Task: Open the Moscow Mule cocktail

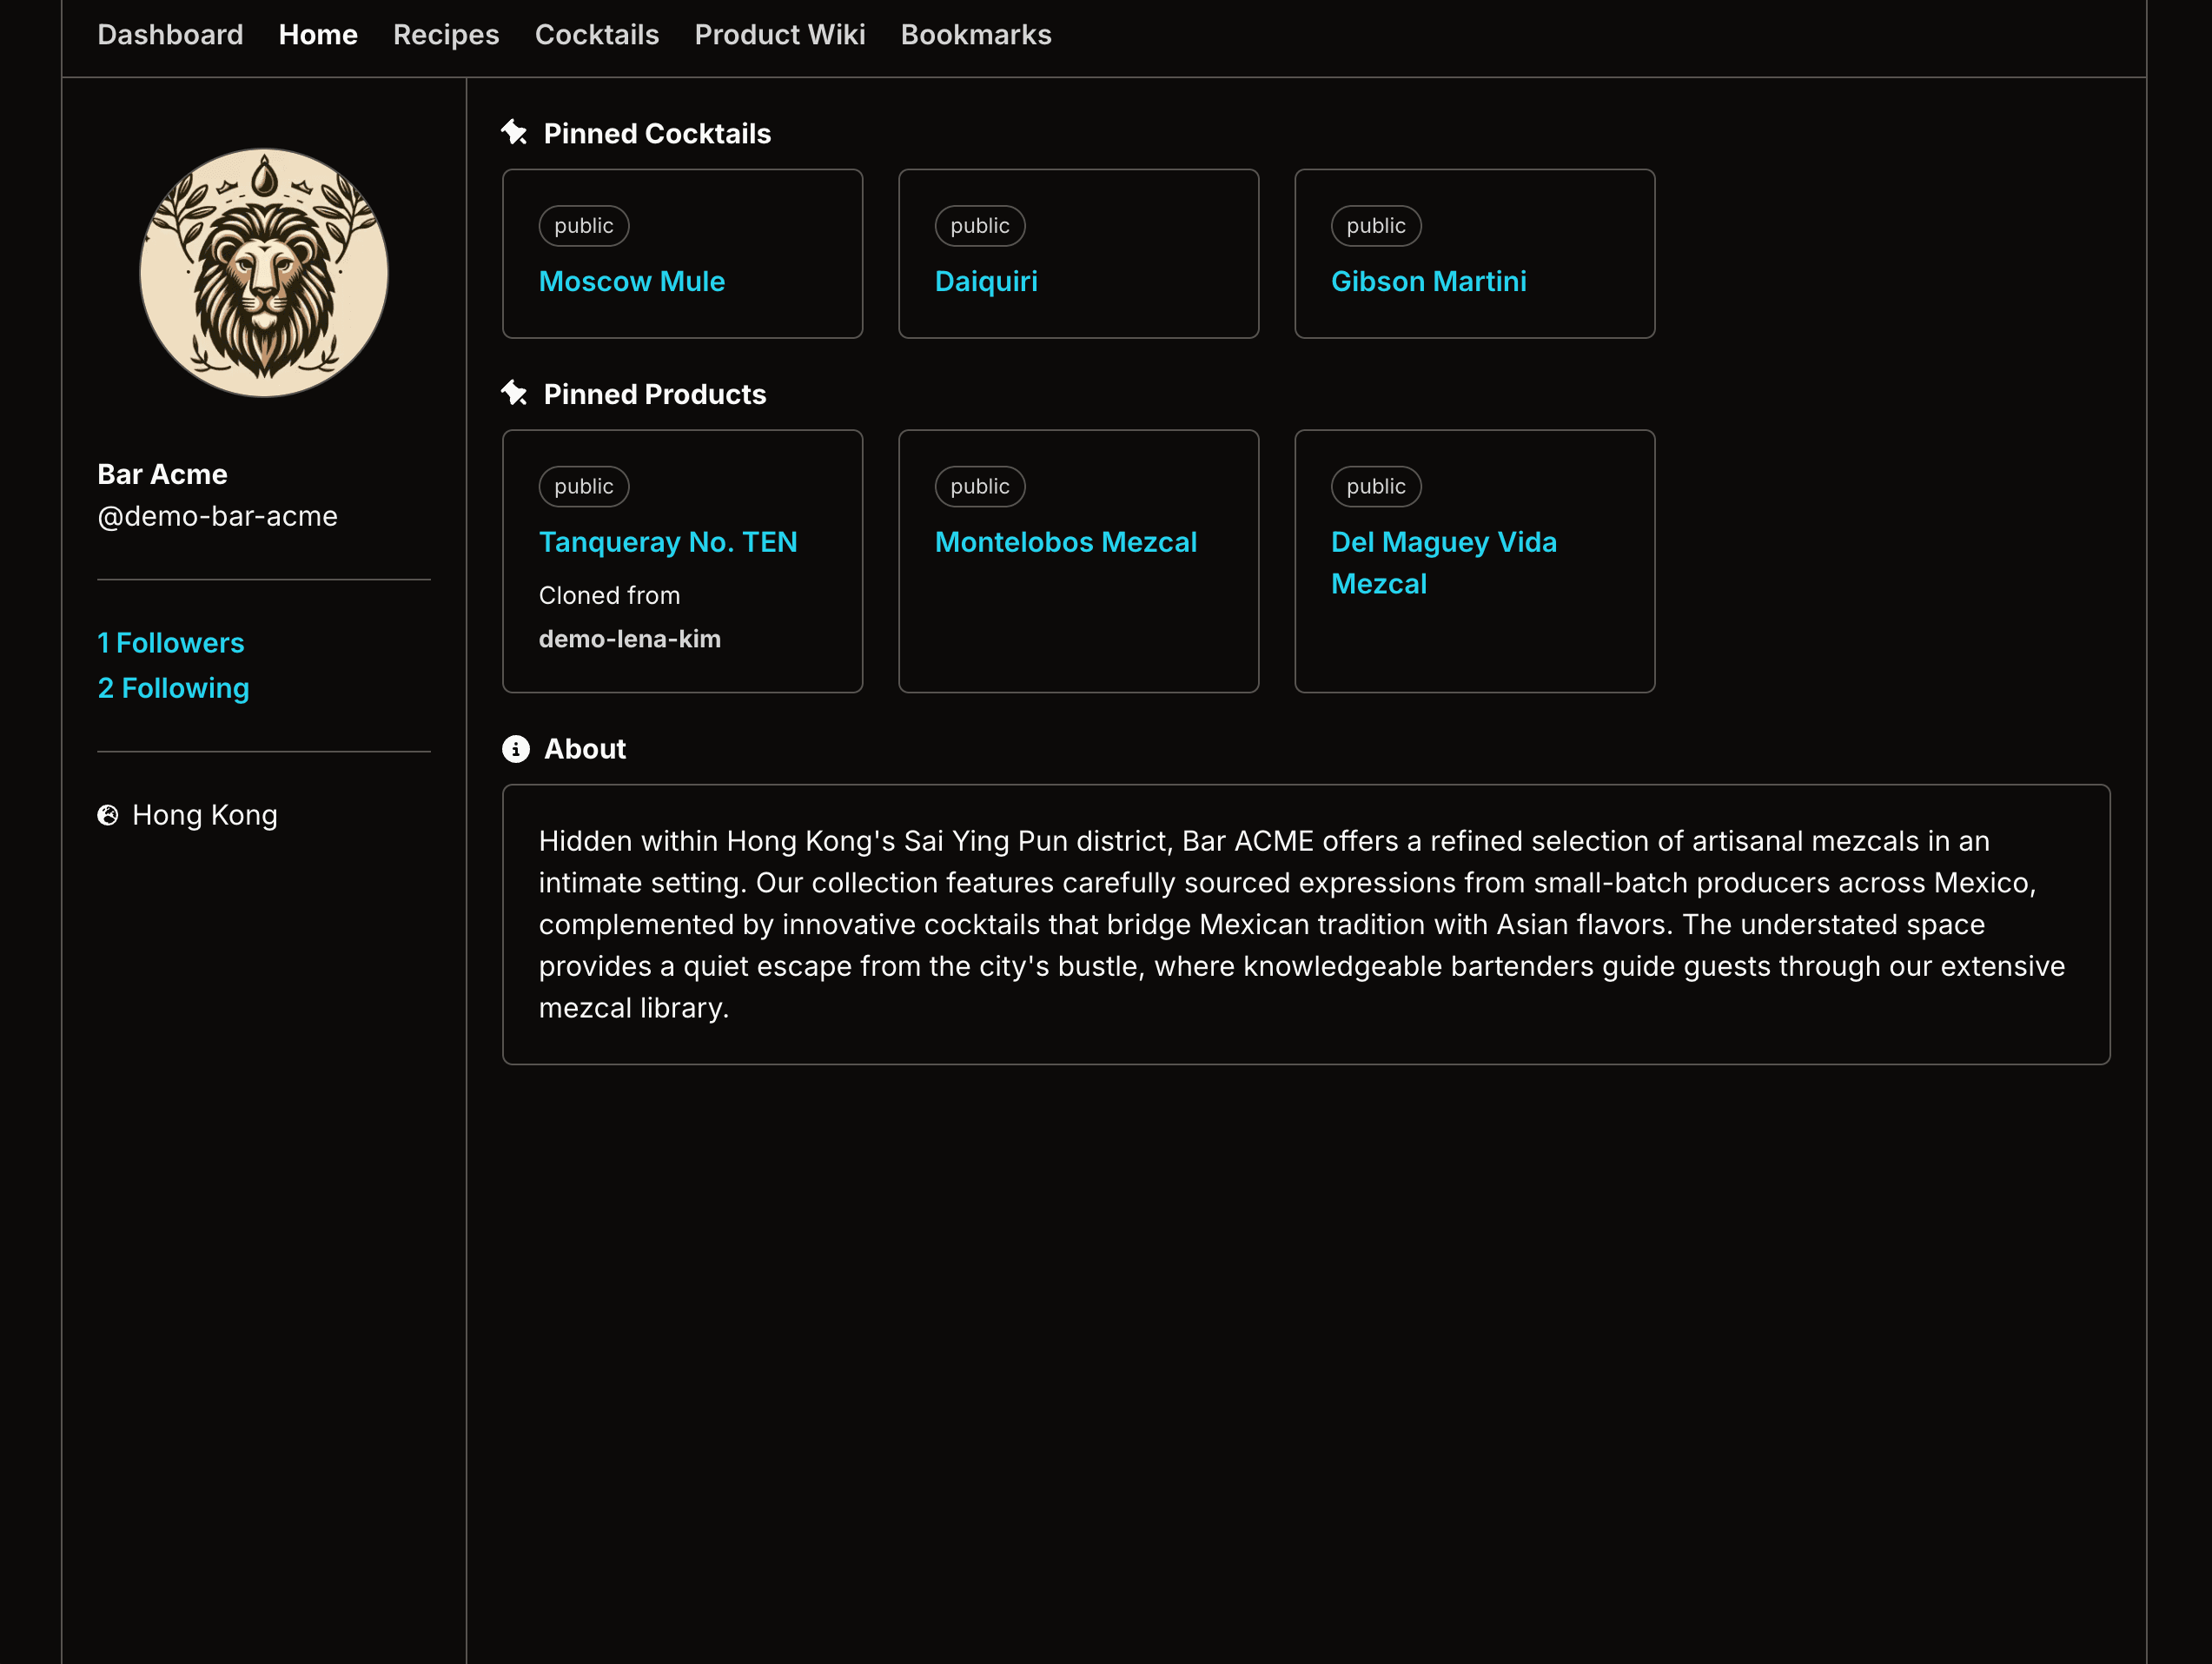Action: (631, 281)
